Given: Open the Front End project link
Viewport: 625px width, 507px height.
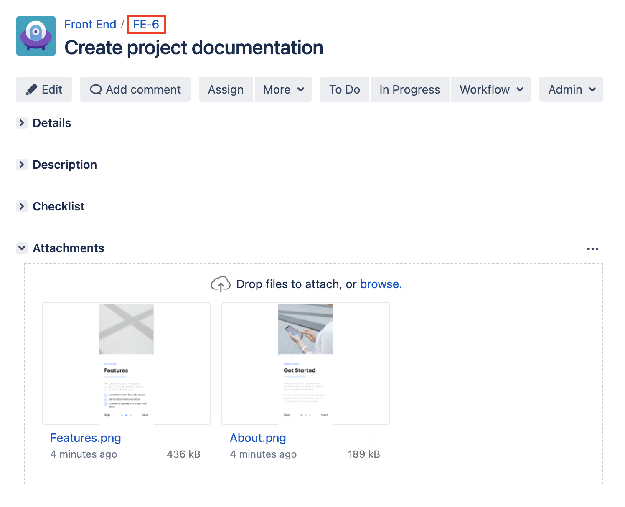Looking at the screenshot, I should [x=90, y=25].
